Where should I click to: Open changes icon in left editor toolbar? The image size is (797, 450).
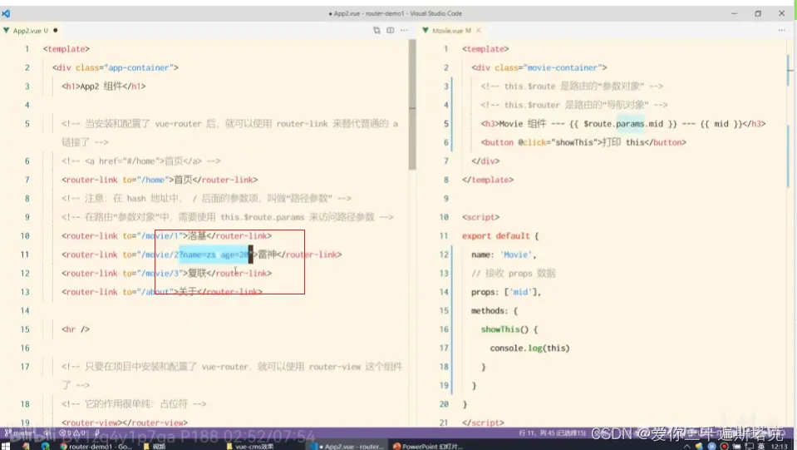click(x=376, y=31)
